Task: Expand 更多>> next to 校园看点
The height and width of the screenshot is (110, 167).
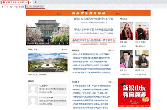Action: (111, 82)
